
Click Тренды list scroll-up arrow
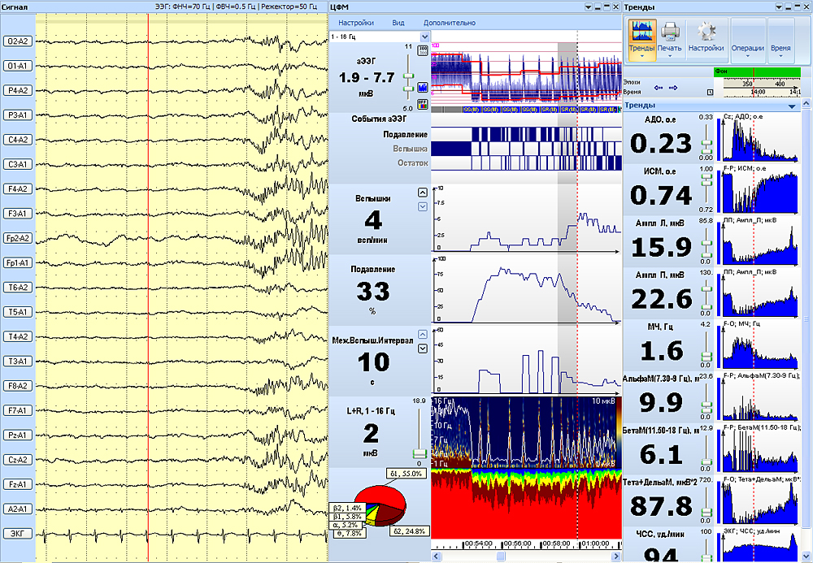[x=806, y=104]
